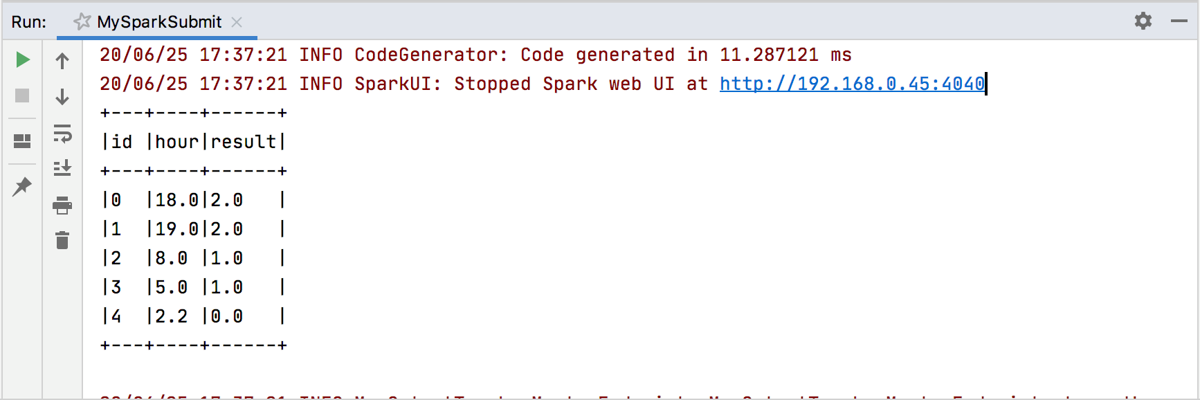The width and height of the screenshot is (1200, 400).
Task: Click the id hour result table output
Action: 192,141
